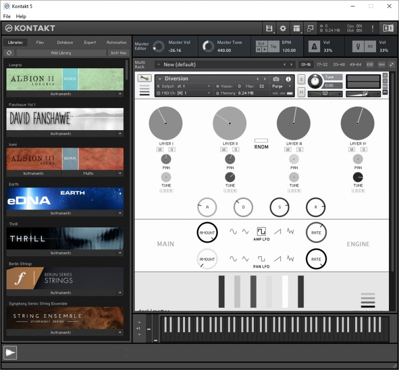Switch to the Database tab
The width and height of the screenshot is (399, 370).
click(x=65, y=42)
